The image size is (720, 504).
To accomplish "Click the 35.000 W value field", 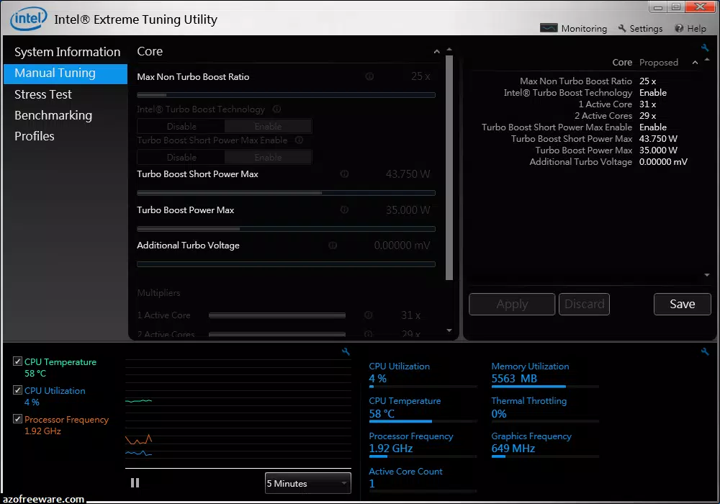I will coord(408,210).
